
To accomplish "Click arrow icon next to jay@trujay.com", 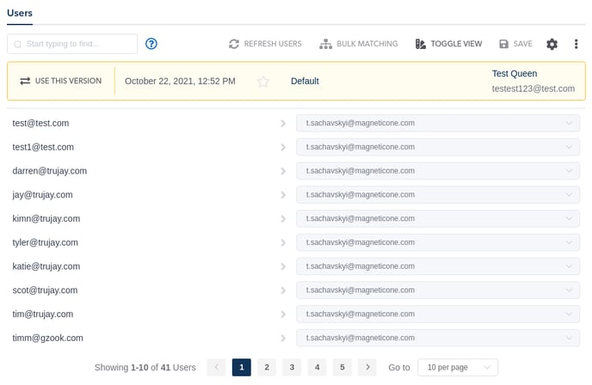I will coord(283,195).
